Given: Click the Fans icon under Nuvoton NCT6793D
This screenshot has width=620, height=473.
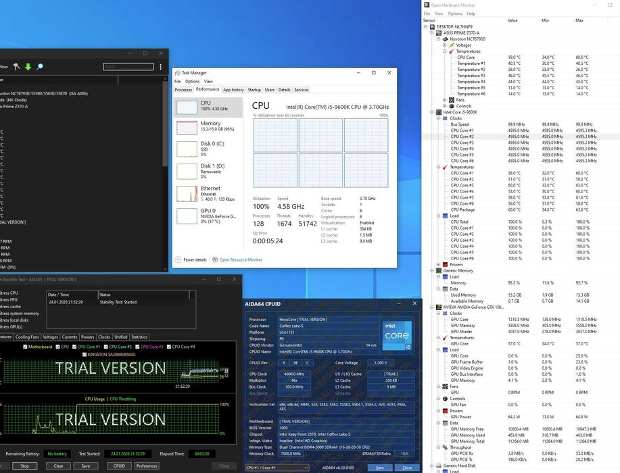Looking at the screenshot, I should coord(452,100).
